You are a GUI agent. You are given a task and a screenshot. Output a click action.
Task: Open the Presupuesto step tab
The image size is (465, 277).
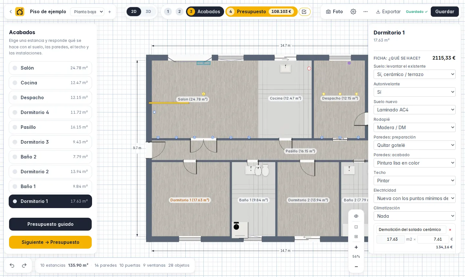coord(261,12)
